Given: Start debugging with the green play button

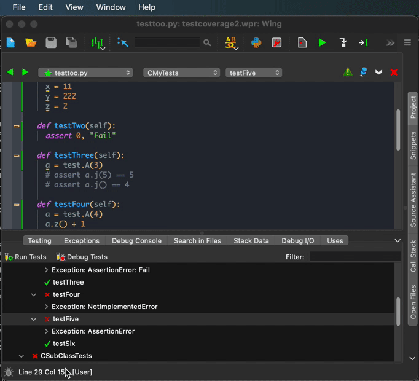Looking at the screenshot, I should (x=323, y=42).
